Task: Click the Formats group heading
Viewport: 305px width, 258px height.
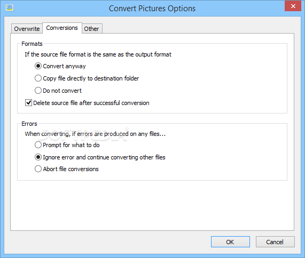Action: click(x=32, y=44)
